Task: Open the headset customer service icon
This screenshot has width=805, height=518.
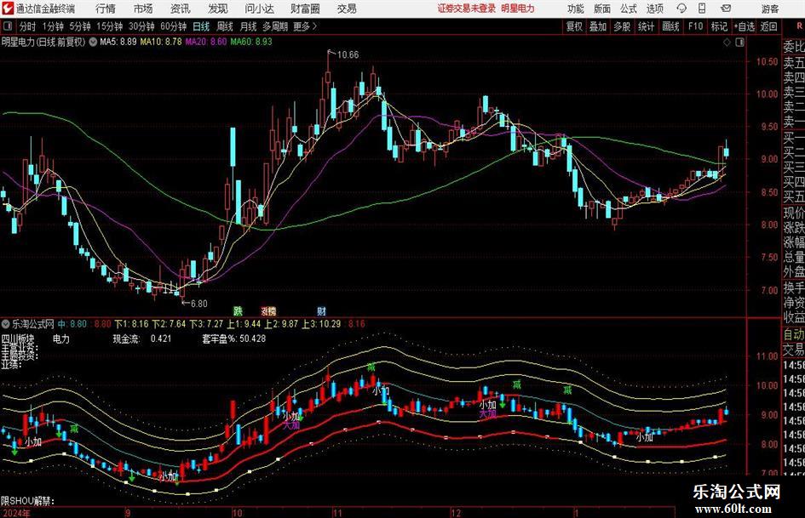Action: (681, 9)
